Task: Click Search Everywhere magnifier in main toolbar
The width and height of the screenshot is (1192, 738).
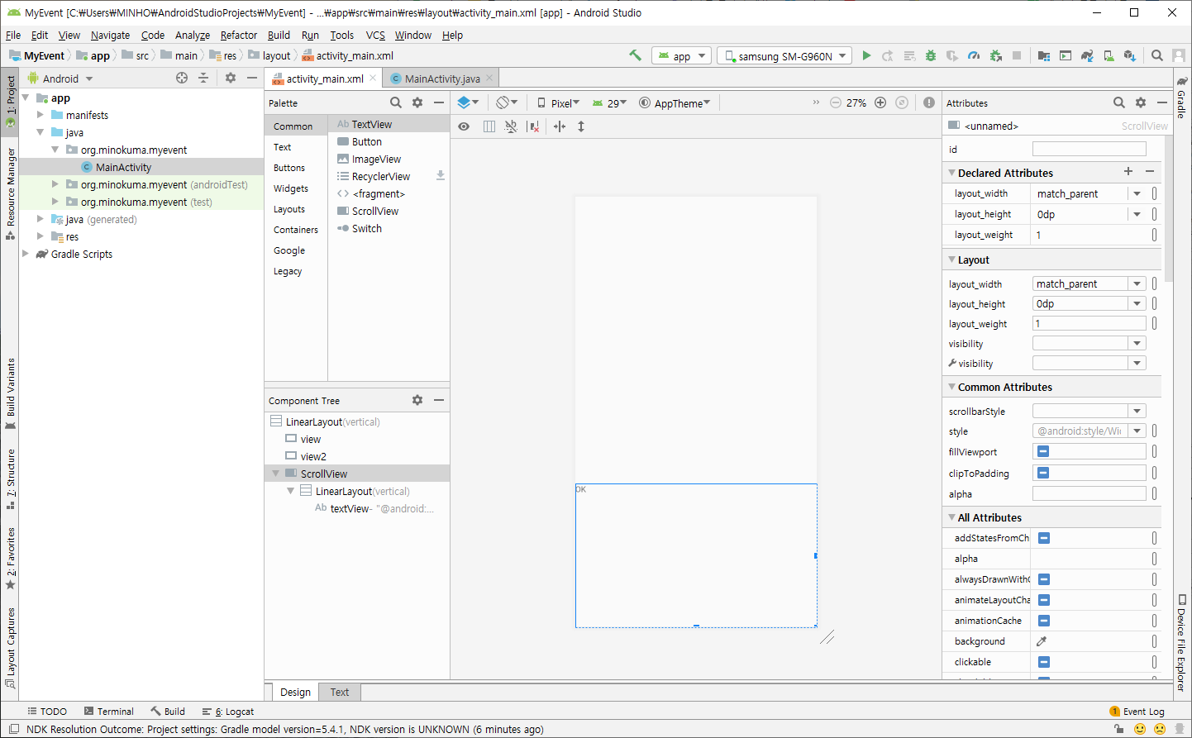Action: point(1157,55)
